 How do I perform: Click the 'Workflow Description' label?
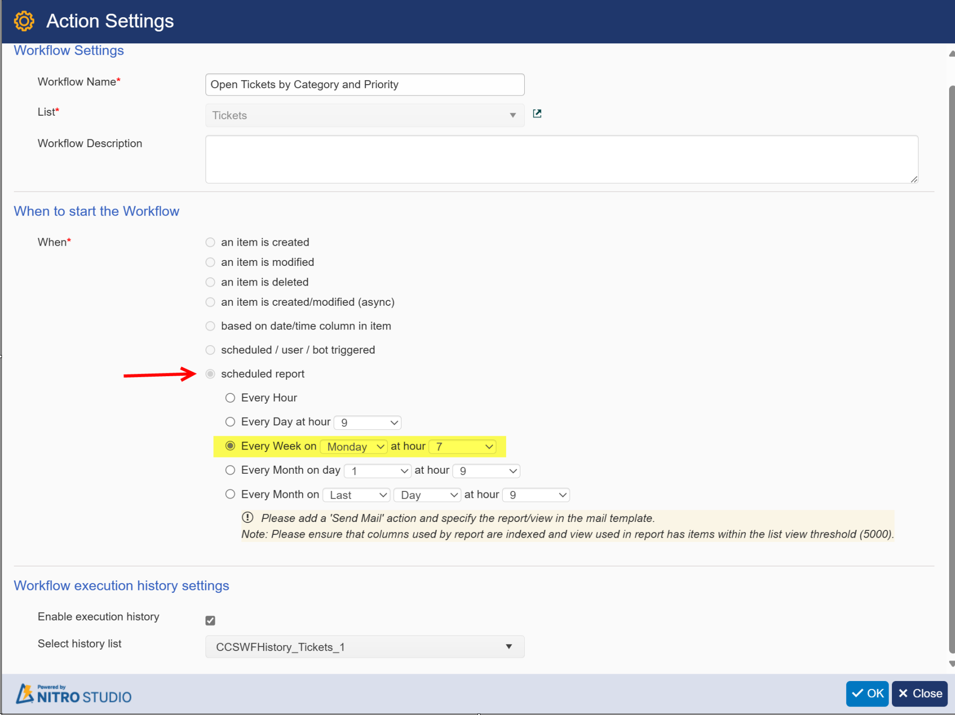click(x=90, y=143)
